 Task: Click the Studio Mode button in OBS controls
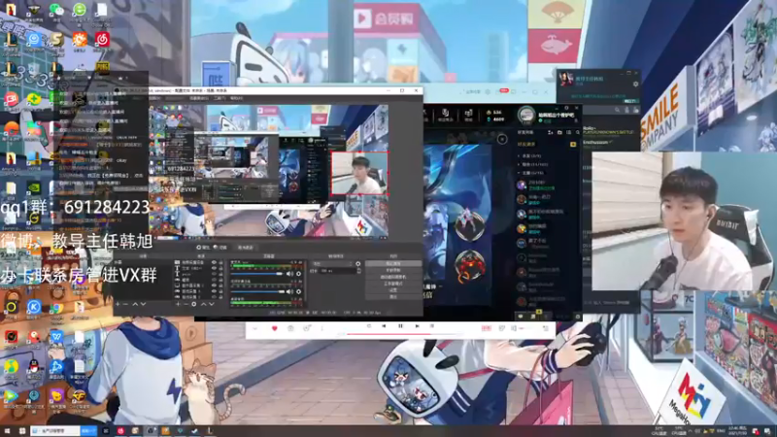click(393, 284)
